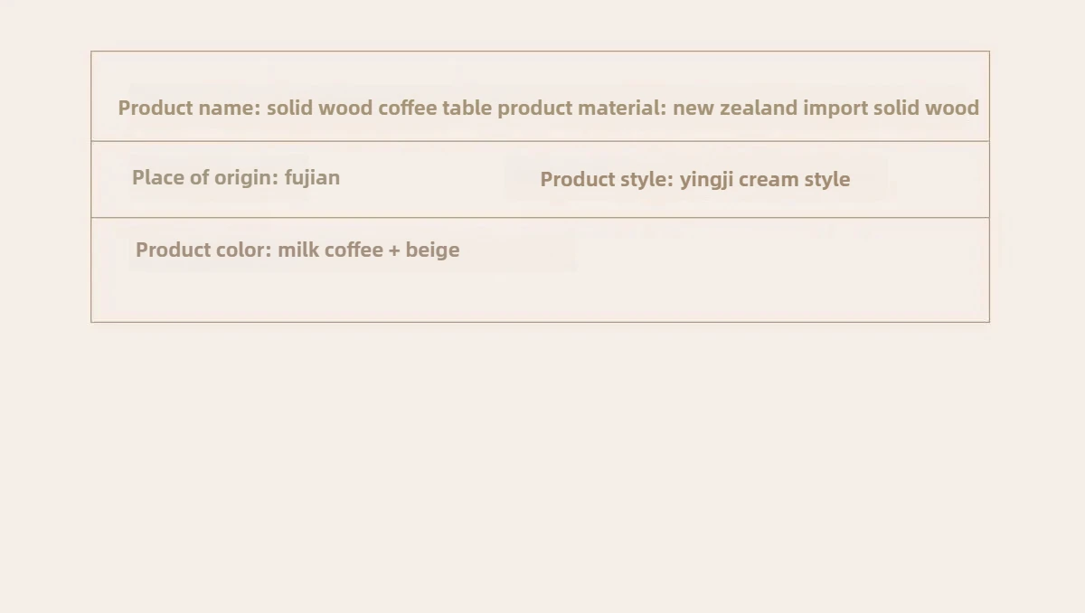Select the "milk coffee + beige" value
Image resolution: width=1085 pixels, height=613 pixels.
tap(369, 250)
